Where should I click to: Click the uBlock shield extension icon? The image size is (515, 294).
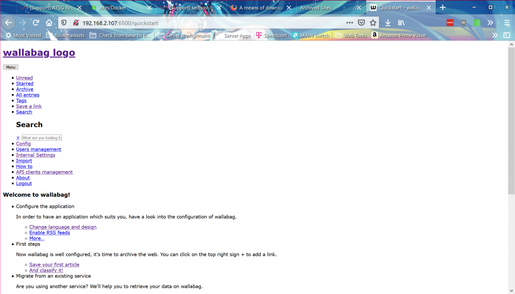(x=463, y=23)
